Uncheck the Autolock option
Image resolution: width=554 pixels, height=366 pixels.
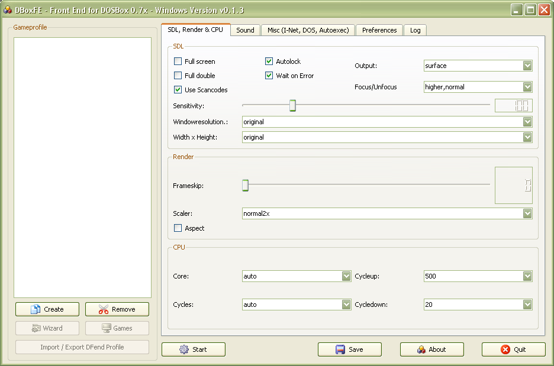(269, 61)
